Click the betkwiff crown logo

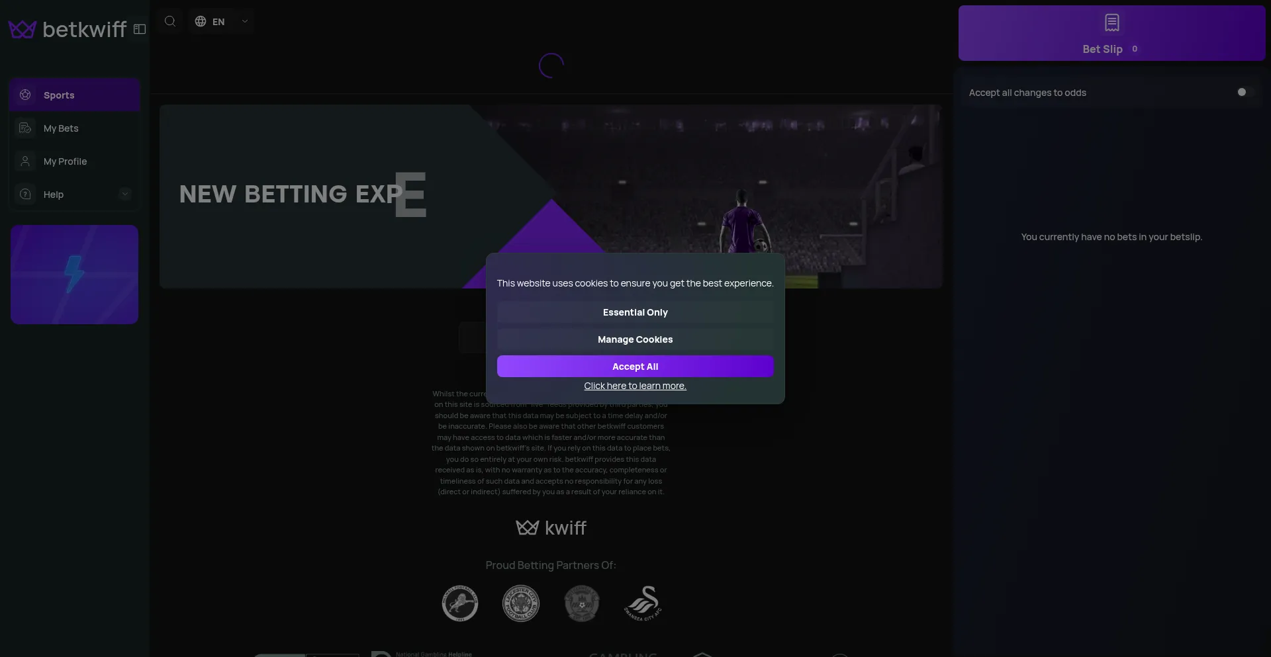(x=23, y=29)
